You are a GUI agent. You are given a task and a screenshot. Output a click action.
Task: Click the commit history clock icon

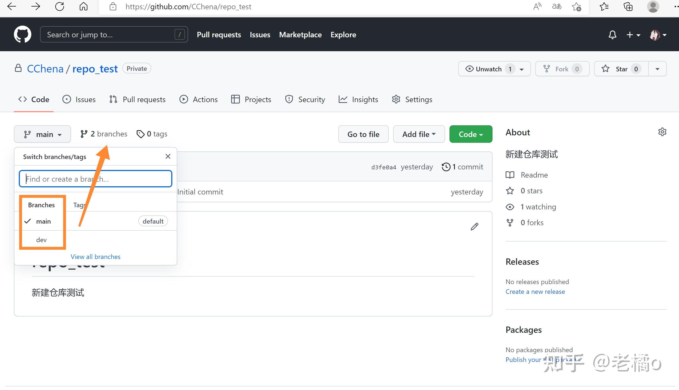446,167
